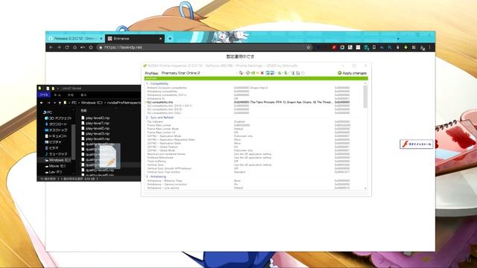Click the Explorer navigation pane scrollbar
The height and width of the screenshot is (268, 477).
73,141
